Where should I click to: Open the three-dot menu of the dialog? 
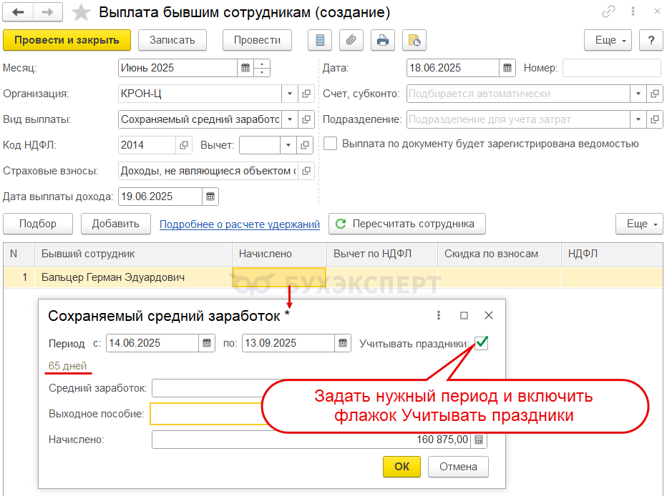click(439, 315)
